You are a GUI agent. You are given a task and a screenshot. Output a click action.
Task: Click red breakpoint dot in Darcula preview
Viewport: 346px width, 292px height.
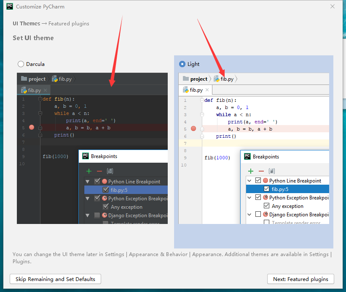point(32,127)
